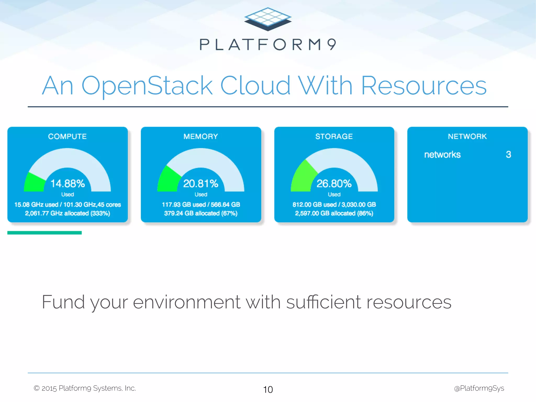536x402 pixels.
Task: Open the STORAGE resource card header
Action: coord(334,136)
